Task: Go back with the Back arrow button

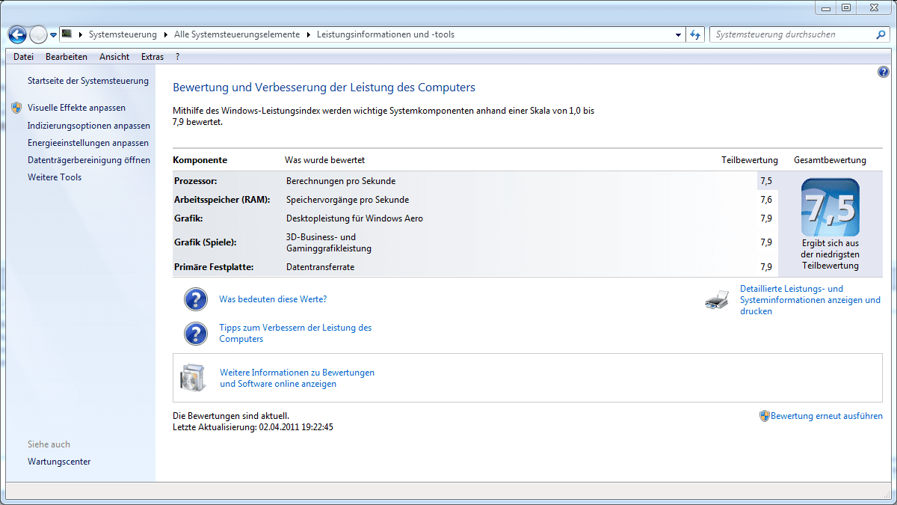Action: click(17, 34)
